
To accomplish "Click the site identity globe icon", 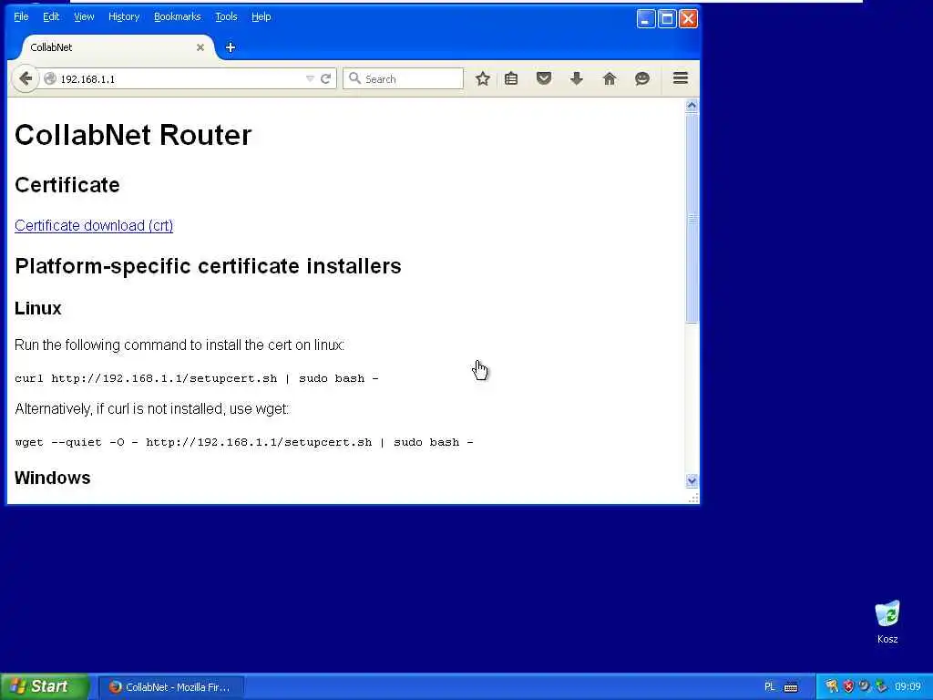I will (50, 78).
